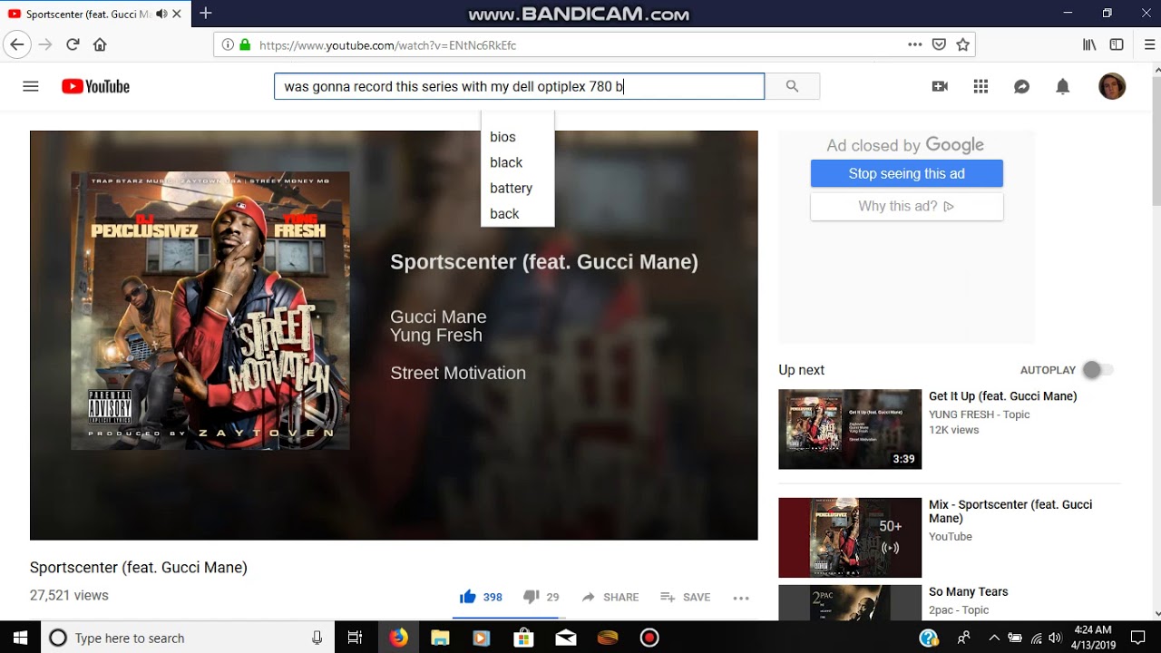This screenshot has height=653, width=1161.
Task: Go forward with browser forward arrow
Action: pos(45,44)
